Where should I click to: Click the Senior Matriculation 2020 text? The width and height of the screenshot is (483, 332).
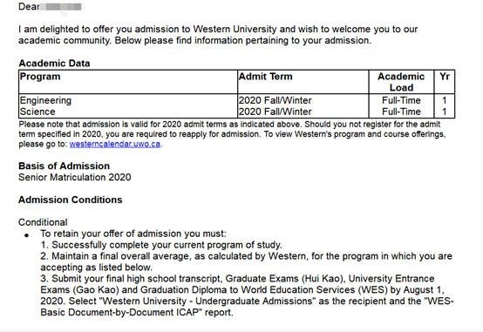(75, 178)
